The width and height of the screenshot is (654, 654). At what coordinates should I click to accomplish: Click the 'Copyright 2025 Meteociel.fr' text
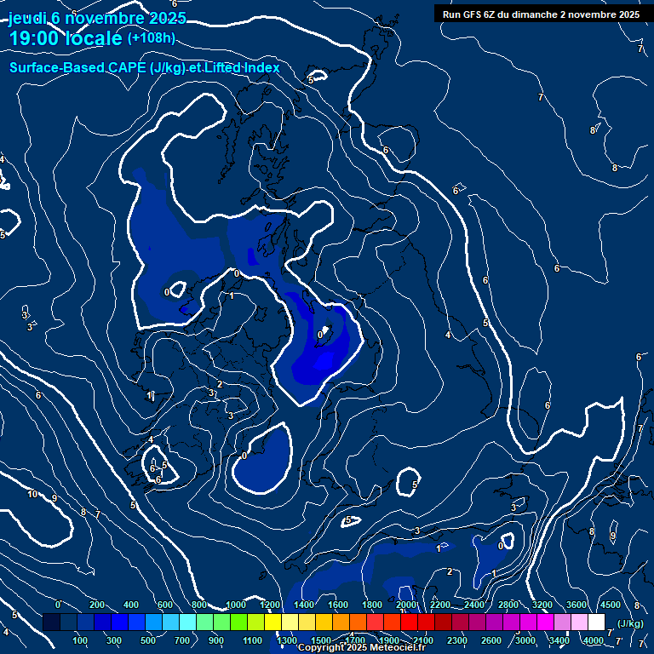362,647
